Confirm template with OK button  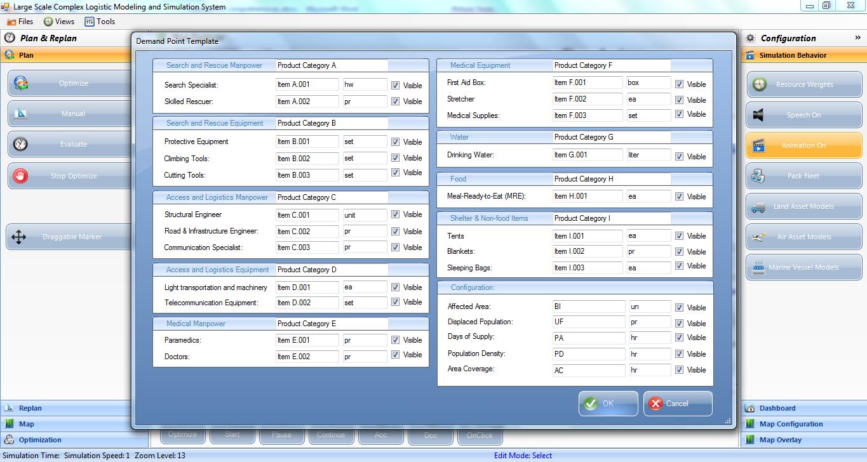[x=607, y=403]
